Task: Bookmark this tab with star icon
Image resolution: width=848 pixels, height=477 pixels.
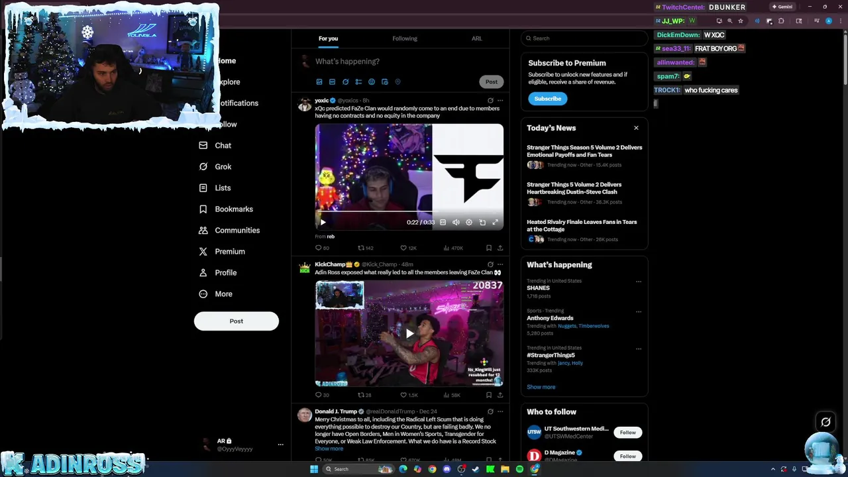Action: click(741, 21)
